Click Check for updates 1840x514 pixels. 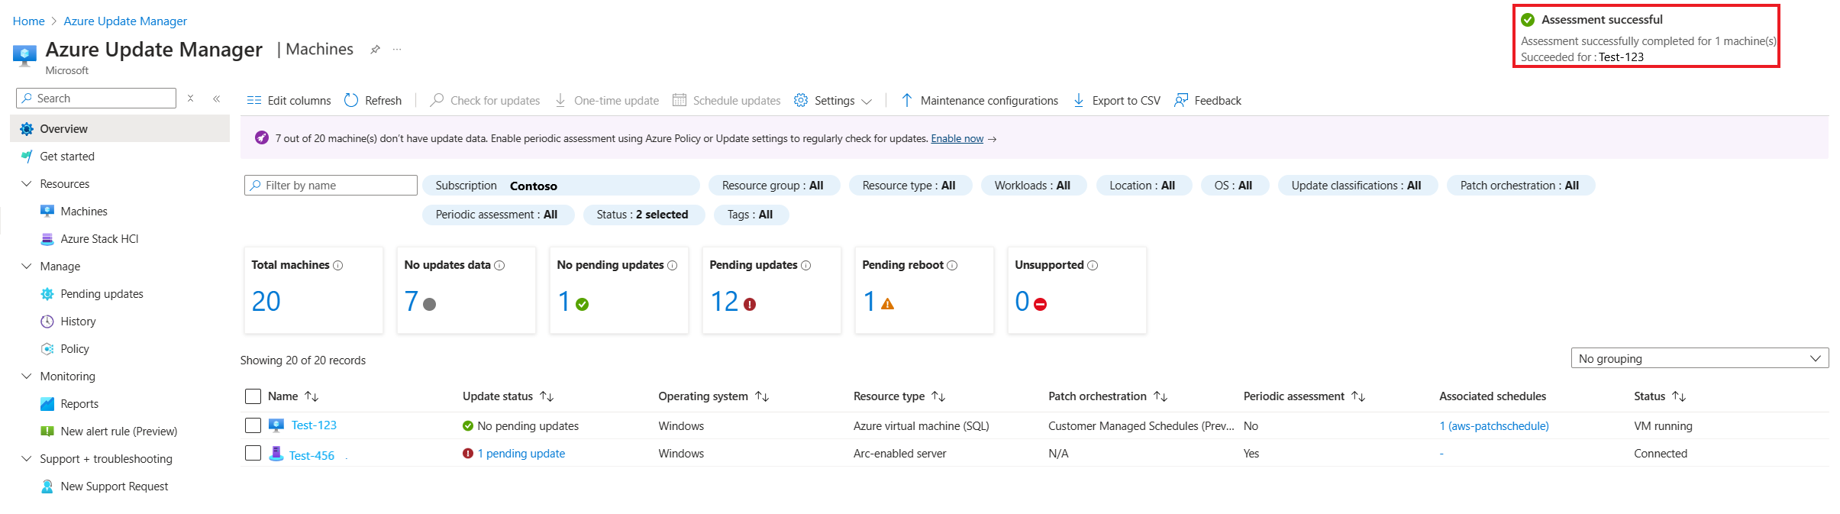pyautogui.click(x=485, y=101)
